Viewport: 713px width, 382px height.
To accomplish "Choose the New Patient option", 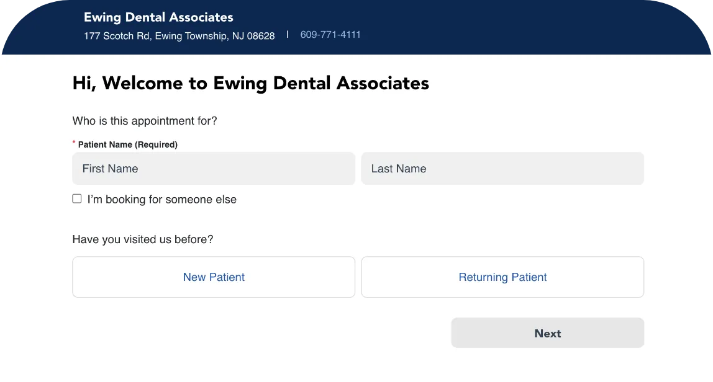I will tap(214, 277).
